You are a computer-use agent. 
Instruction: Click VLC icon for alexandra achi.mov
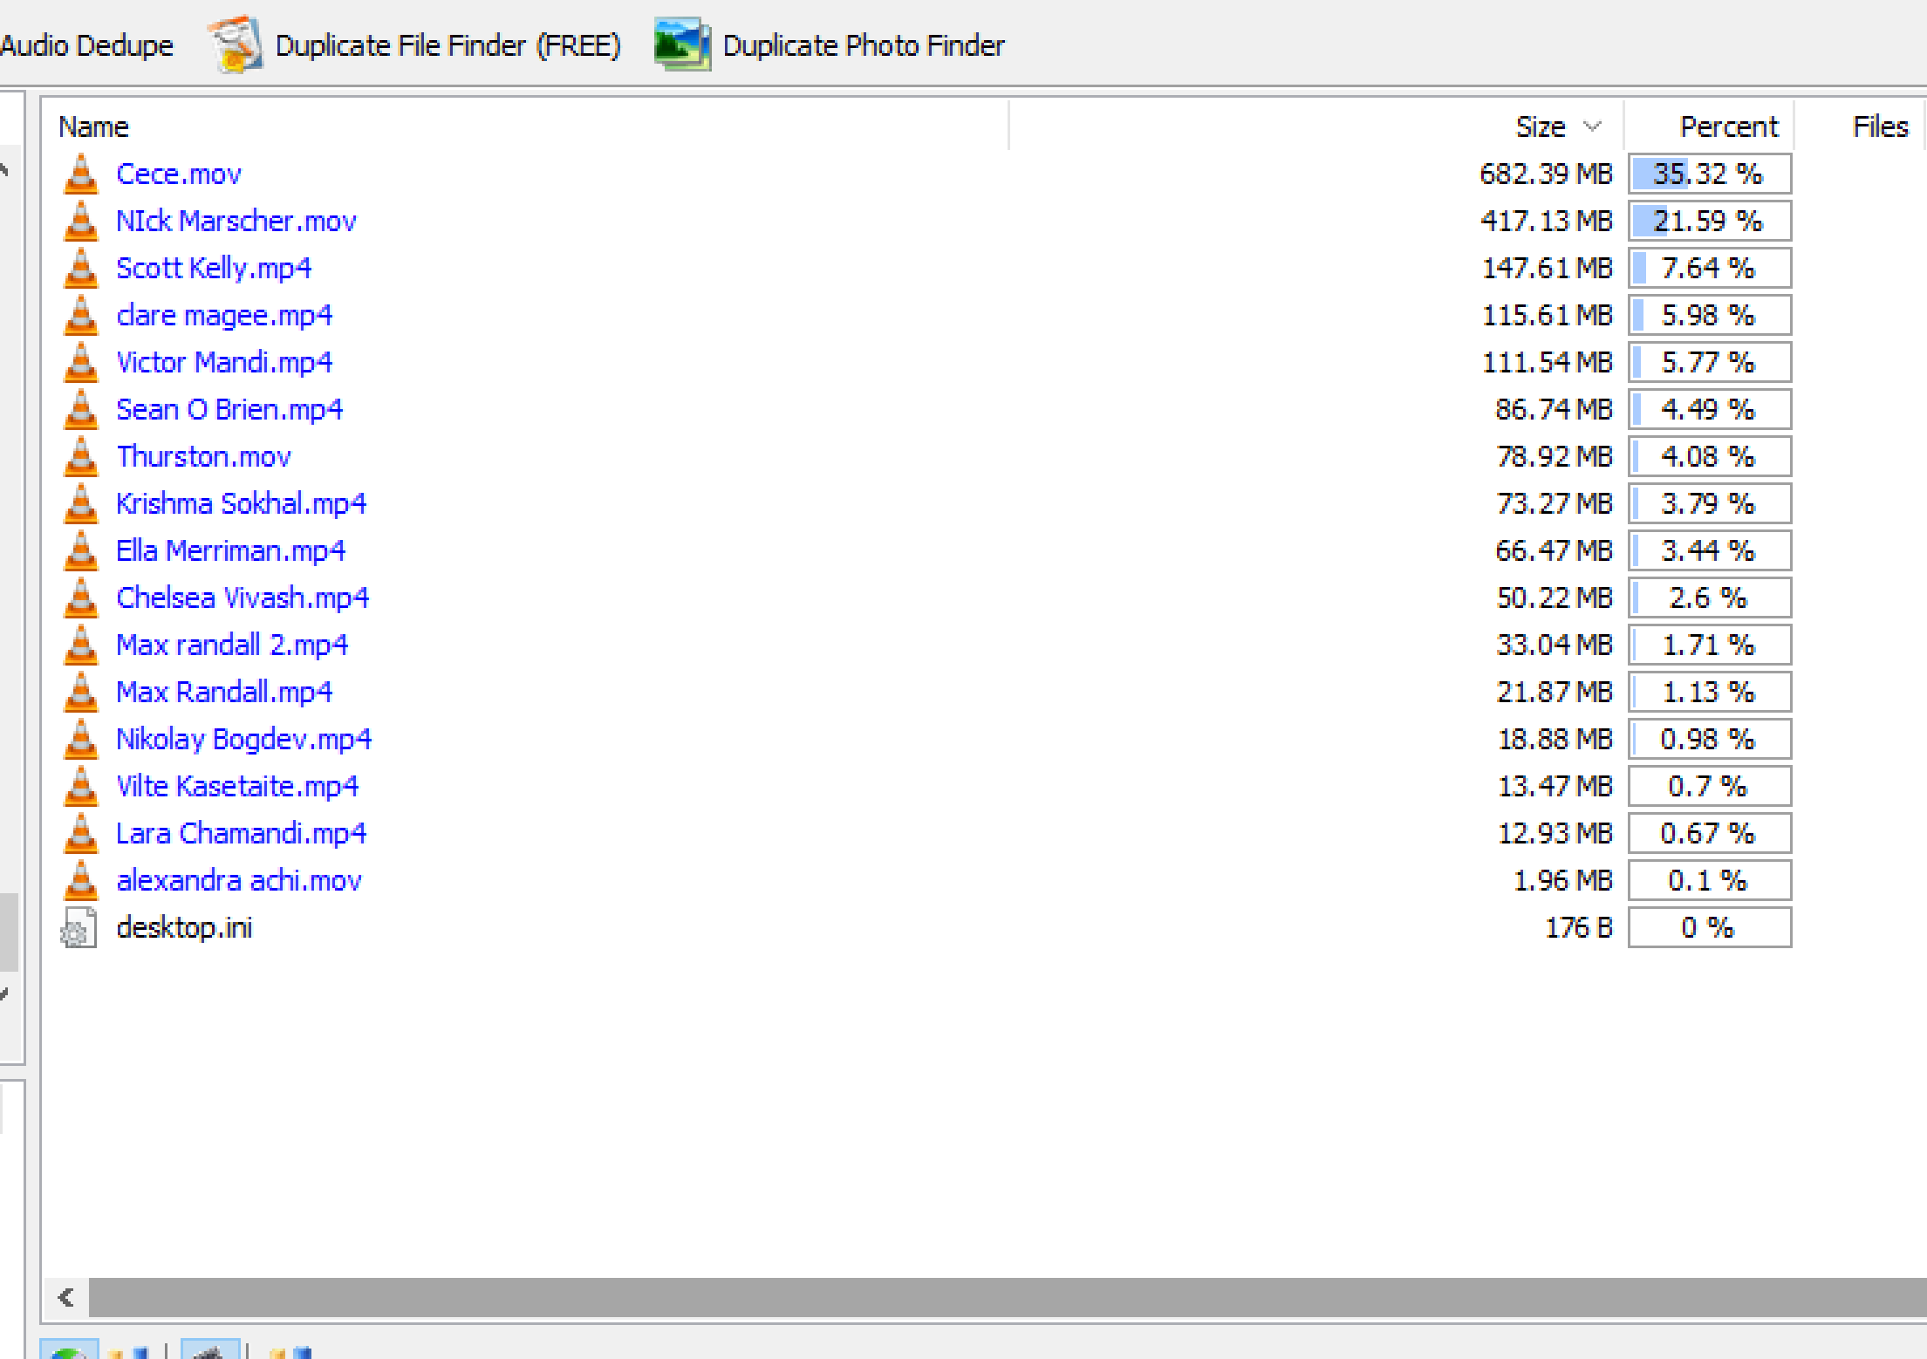(x=81, y=881)
